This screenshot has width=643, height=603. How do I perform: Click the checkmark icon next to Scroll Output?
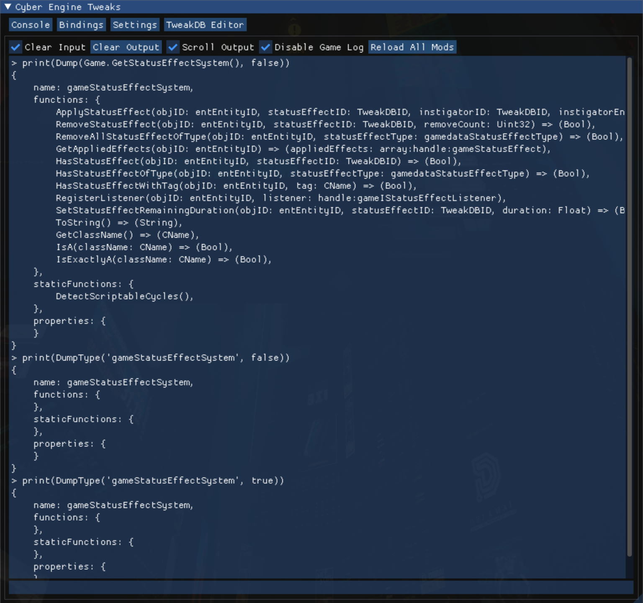(x=172, y=47)
